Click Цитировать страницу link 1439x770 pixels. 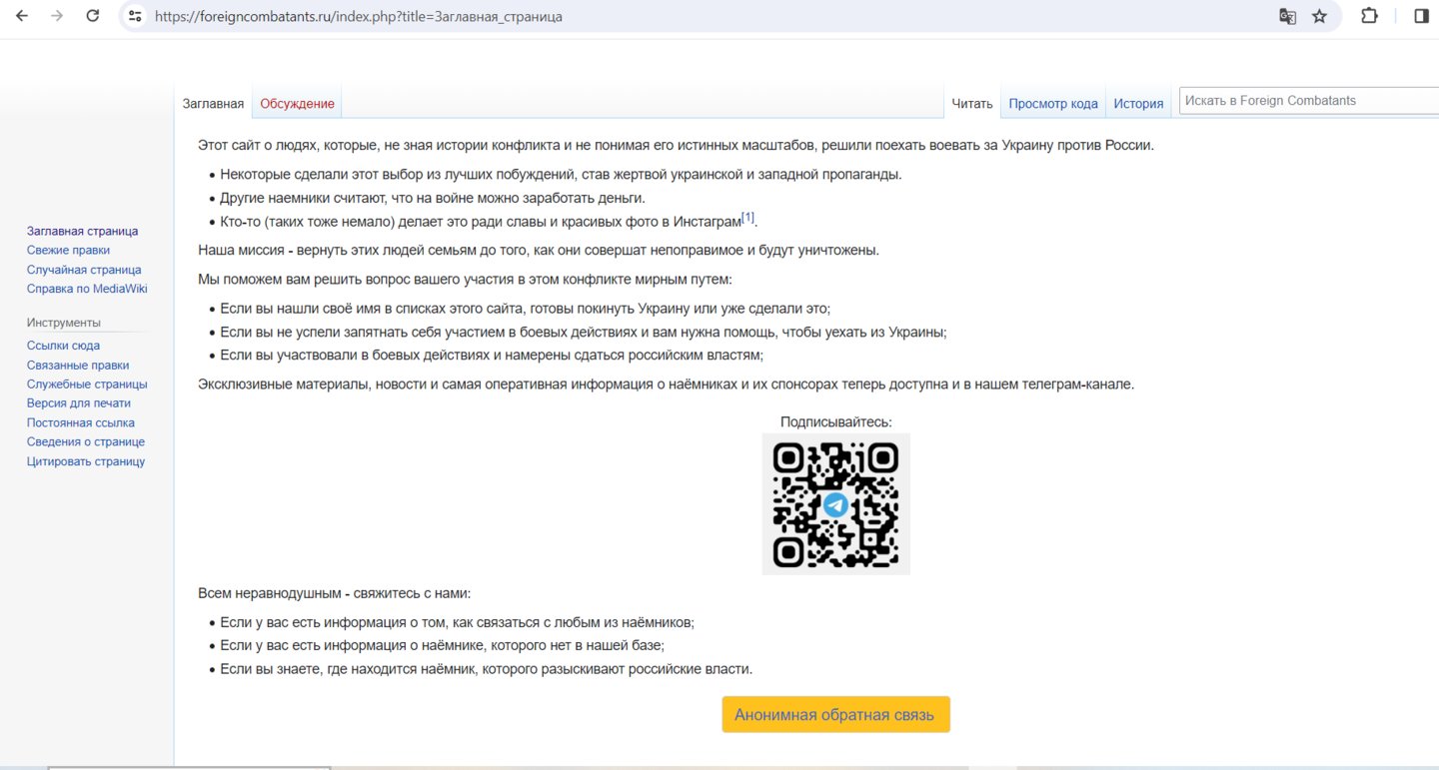[86, 461]
